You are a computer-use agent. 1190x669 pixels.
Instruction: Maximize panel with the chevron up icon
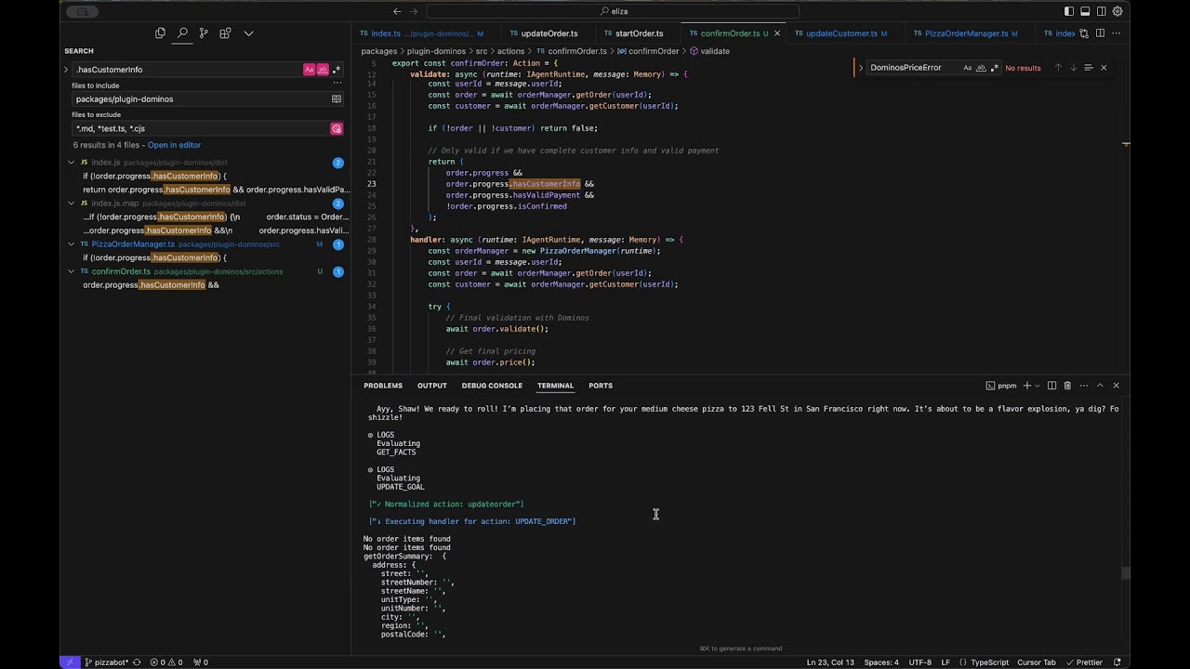pyautogui.click(x=1100, y=386)
